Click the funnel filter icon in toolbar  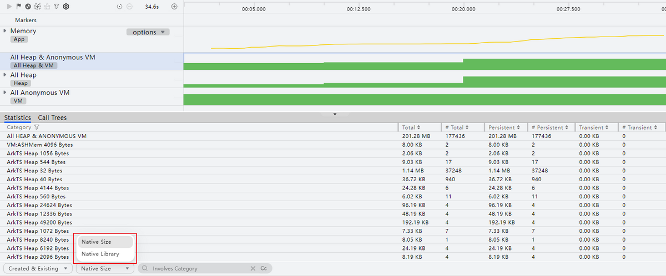56,7
